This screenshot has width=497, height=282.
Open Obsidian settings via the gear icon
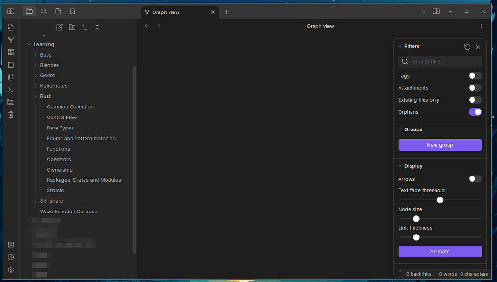point(11,270)
